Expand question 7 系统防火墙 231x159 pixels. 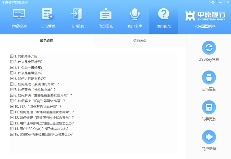[x=12, y=90]
